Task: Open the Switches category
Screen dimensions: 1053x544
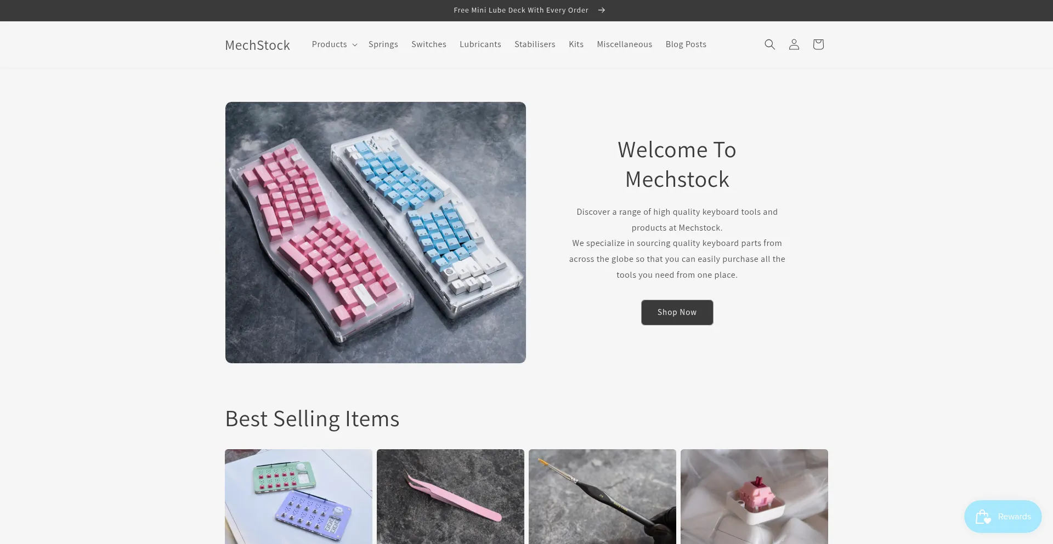Action: (428, 44)
